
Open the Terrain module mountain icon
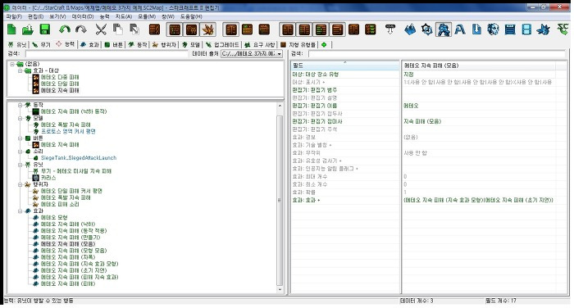410,29
